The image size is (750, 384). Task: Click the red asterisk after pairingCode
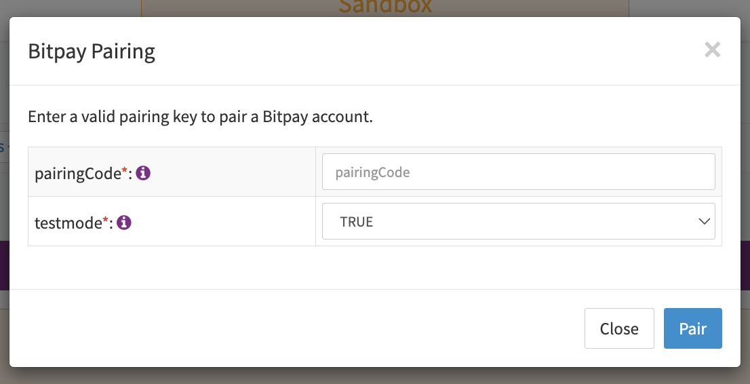[x=125, y=170]
